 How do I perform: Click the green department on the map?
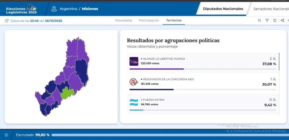pyautogui.click(x=67, y=93)
